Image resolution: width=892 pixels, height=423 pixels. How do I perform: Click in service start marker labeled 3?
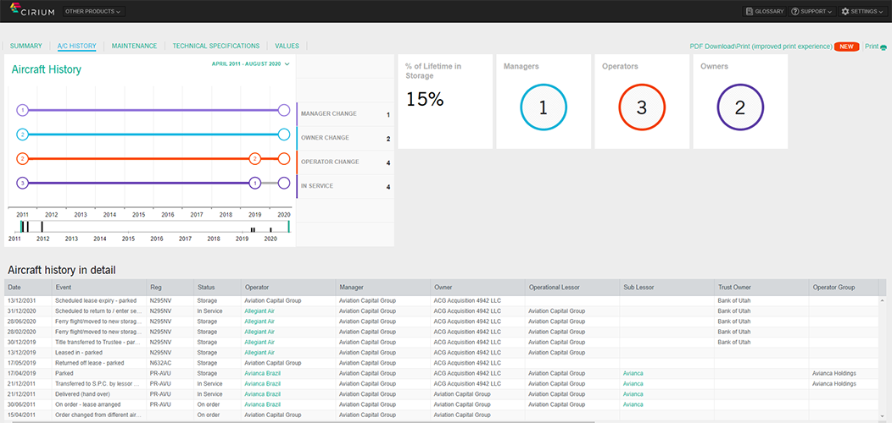tap(22, 183)
